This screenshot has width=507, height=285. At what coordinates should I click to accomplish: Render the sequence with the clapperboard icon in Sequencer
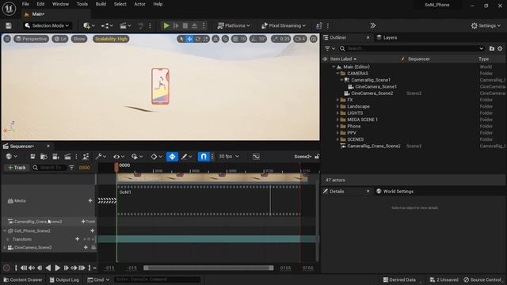tap(67, 157)
